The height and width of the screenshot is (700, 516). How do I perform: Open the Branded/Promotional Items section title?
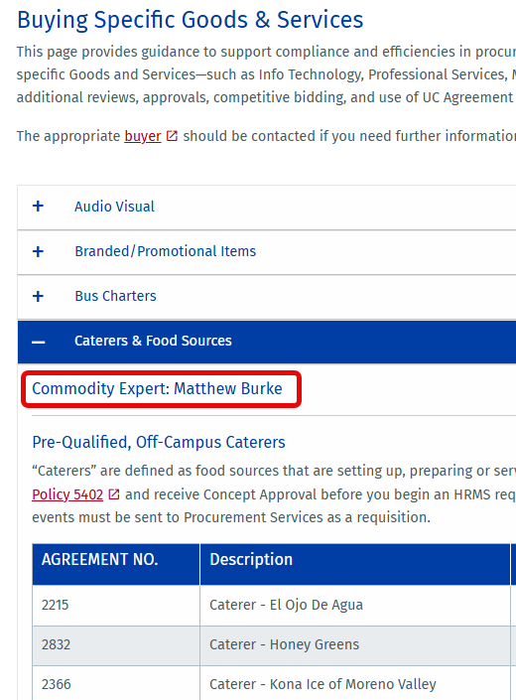pyautogui.click(x=165, y=251)
